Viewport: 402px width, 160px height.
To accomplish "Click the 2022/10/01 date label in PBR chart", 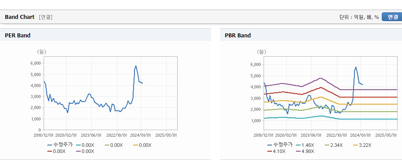I will coord(336,135).
